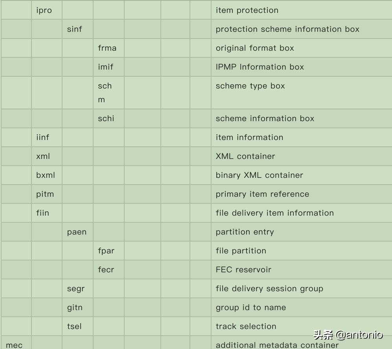This screenshot has width=392, height=349.
Task: Click the 'schi' table cell
Action: [x=106, y=118]
